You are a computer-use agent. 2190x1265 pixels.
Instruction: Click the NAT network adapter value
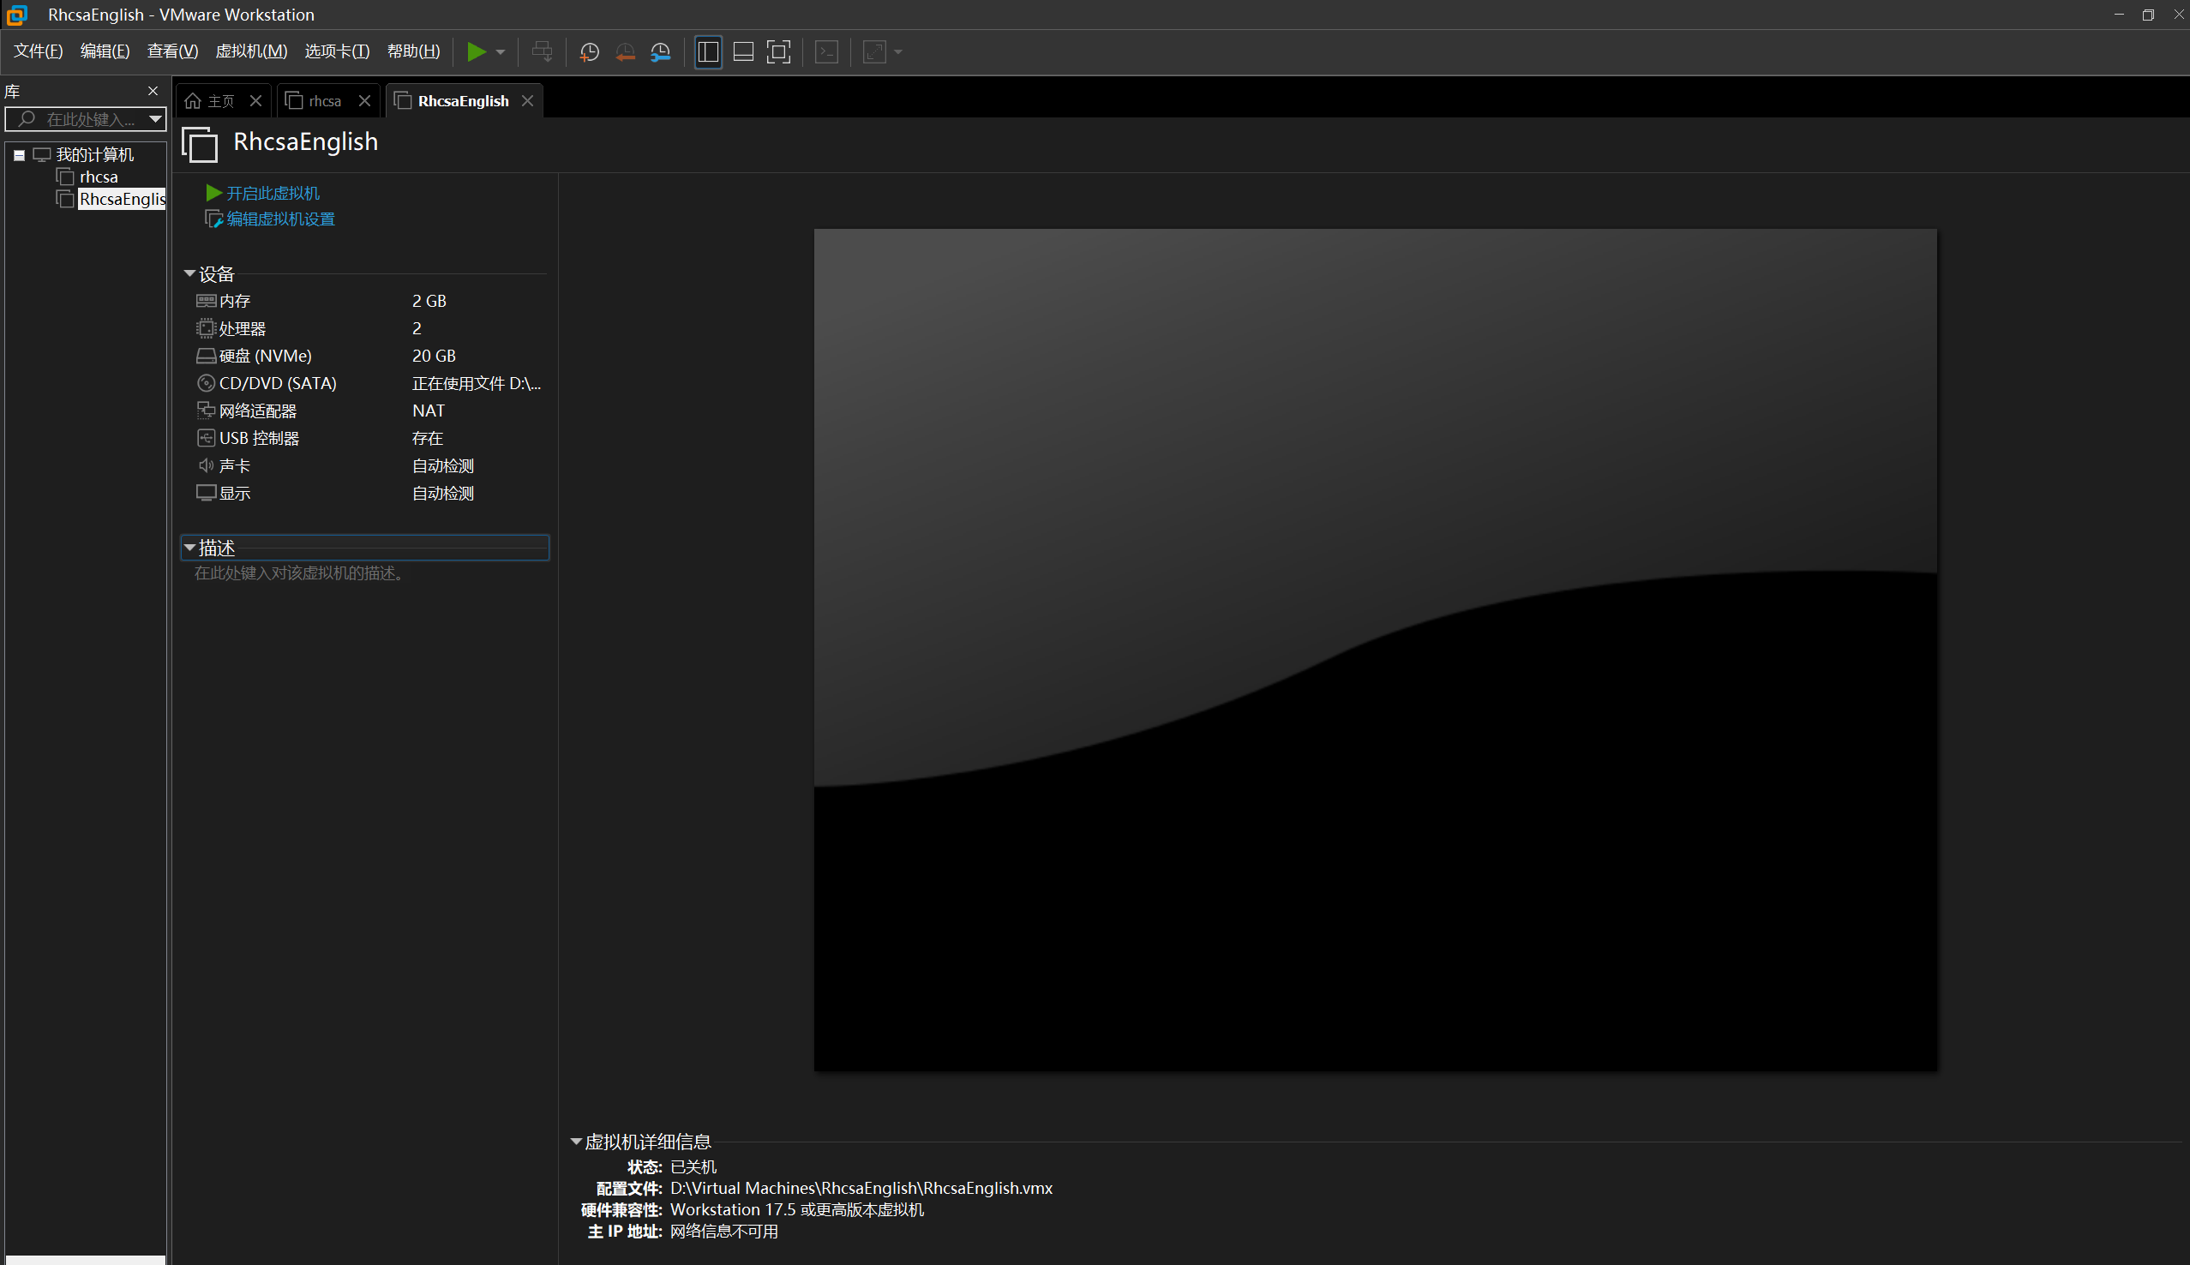429,411
